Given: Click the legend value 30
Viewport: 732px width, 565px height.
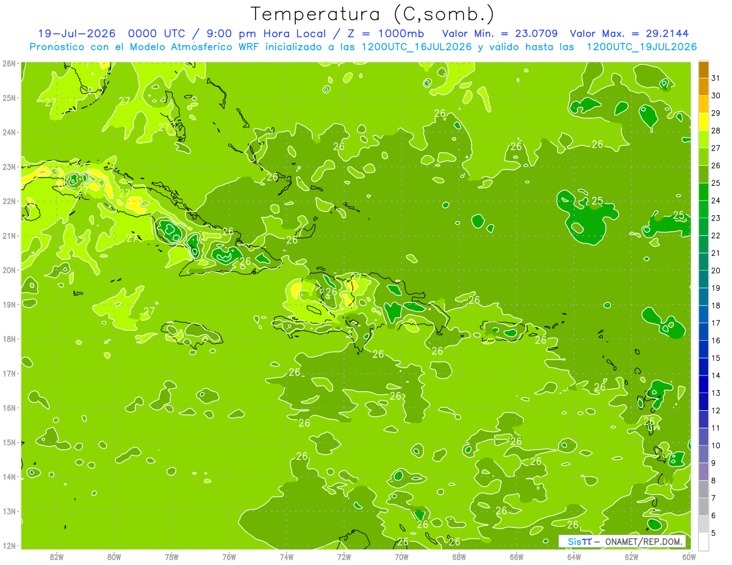Looking at the screenshot, I should pyautogui.click(x=716, y=96).
